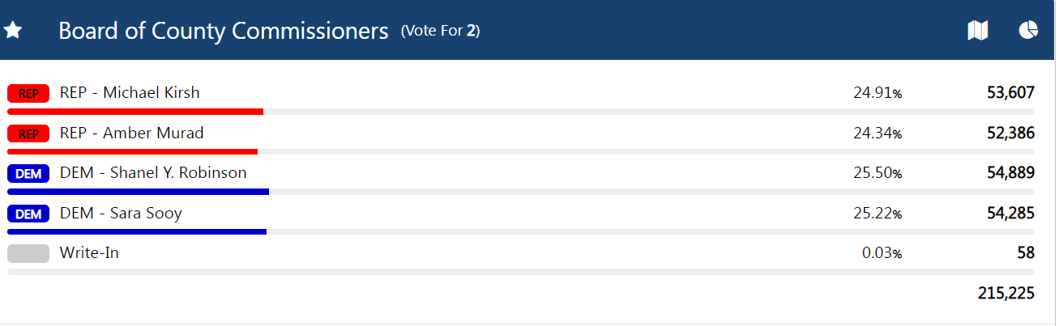1059x326 pixels.
Task: Show the pie chart view
Action: (1028, 30)
